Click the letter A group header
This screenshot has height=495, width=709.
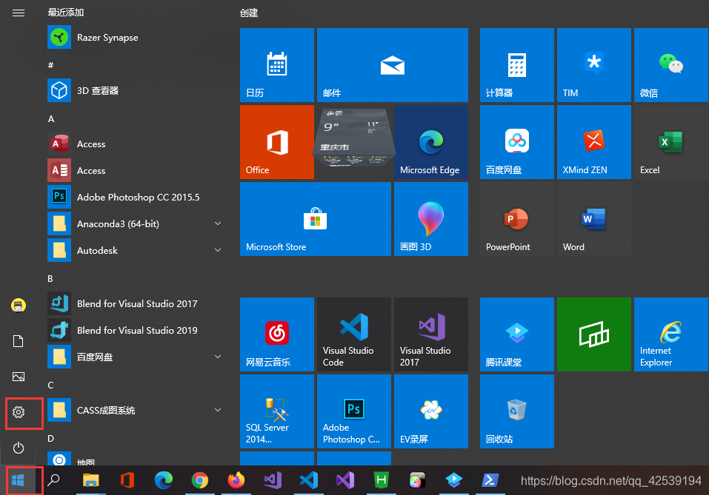click(x=51, y=119)
